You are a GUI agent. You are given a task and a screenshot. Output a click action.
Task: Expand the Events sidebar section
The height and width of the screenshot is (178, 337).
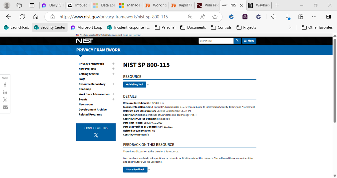113,99
